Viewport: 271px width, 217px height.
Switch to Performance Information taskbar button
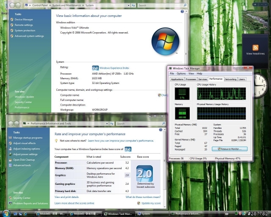[x=186, y=214]
